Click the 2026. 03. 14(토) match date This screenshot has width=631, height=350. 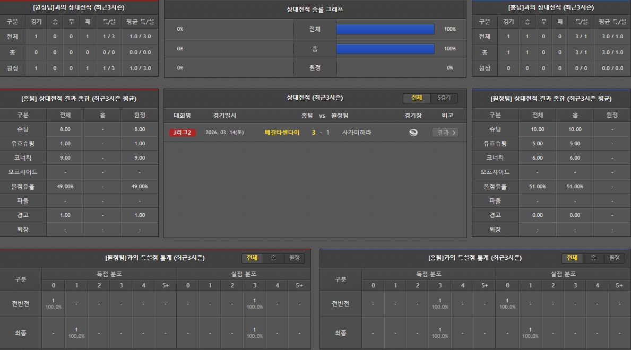(224, 133)
